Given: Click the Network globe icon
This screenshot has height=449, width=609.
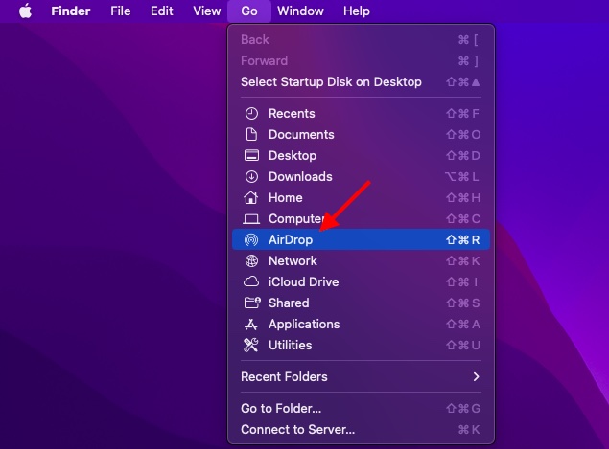Looking at the screenshot, I should (x=251, y=261).
